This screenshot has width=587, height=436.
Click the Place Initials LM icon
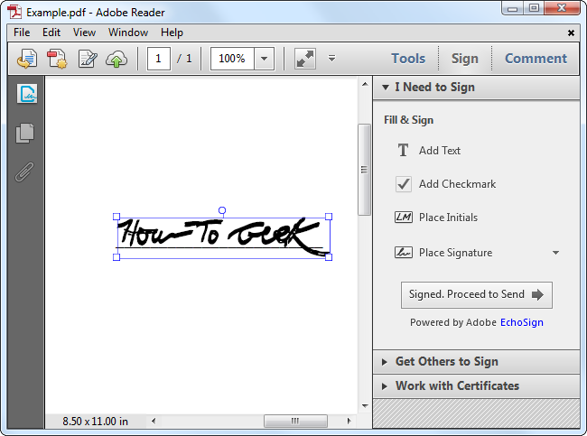(x=403, y=218)
